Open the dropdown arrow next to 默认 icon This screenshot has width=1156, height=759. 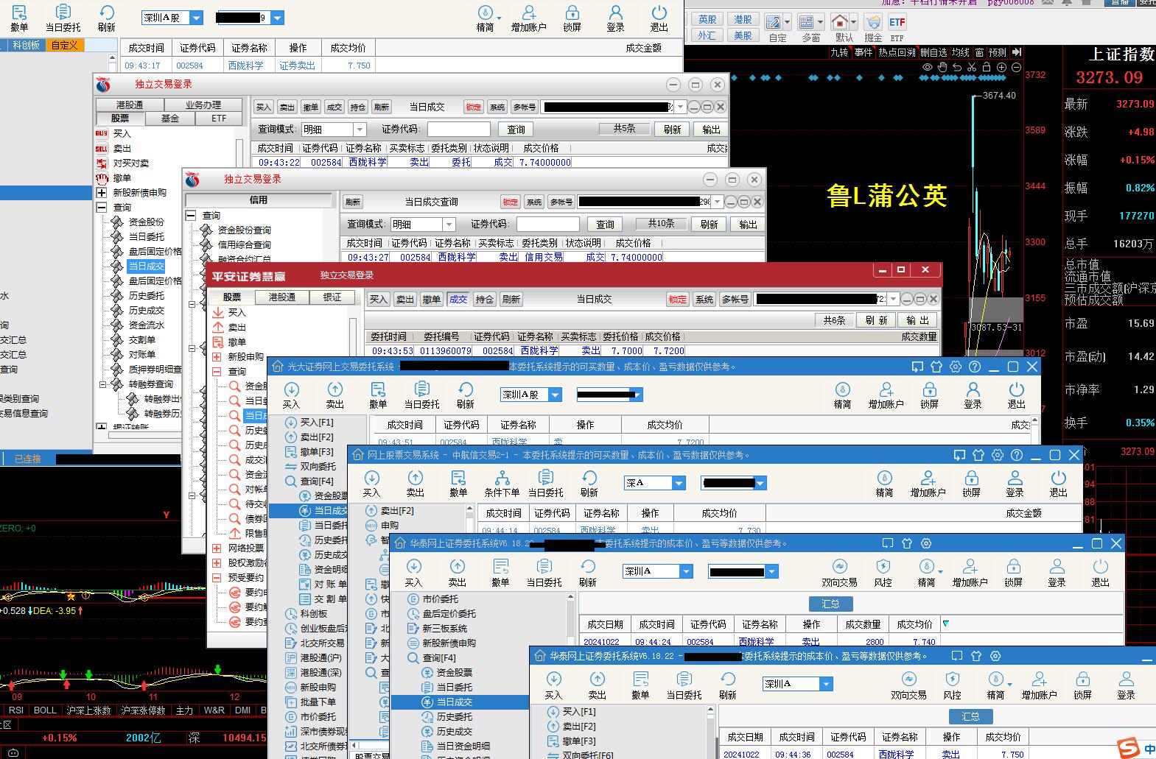click(x=853, y=21)
